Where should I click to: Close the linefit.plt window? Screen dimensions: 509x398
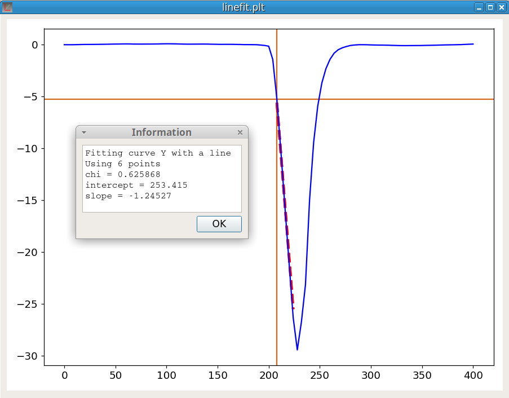pos(502,7)
